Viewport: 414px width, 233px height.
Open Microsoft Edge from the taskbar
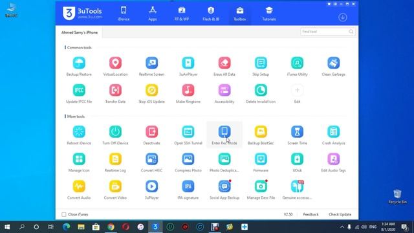(x=66, y=227)
